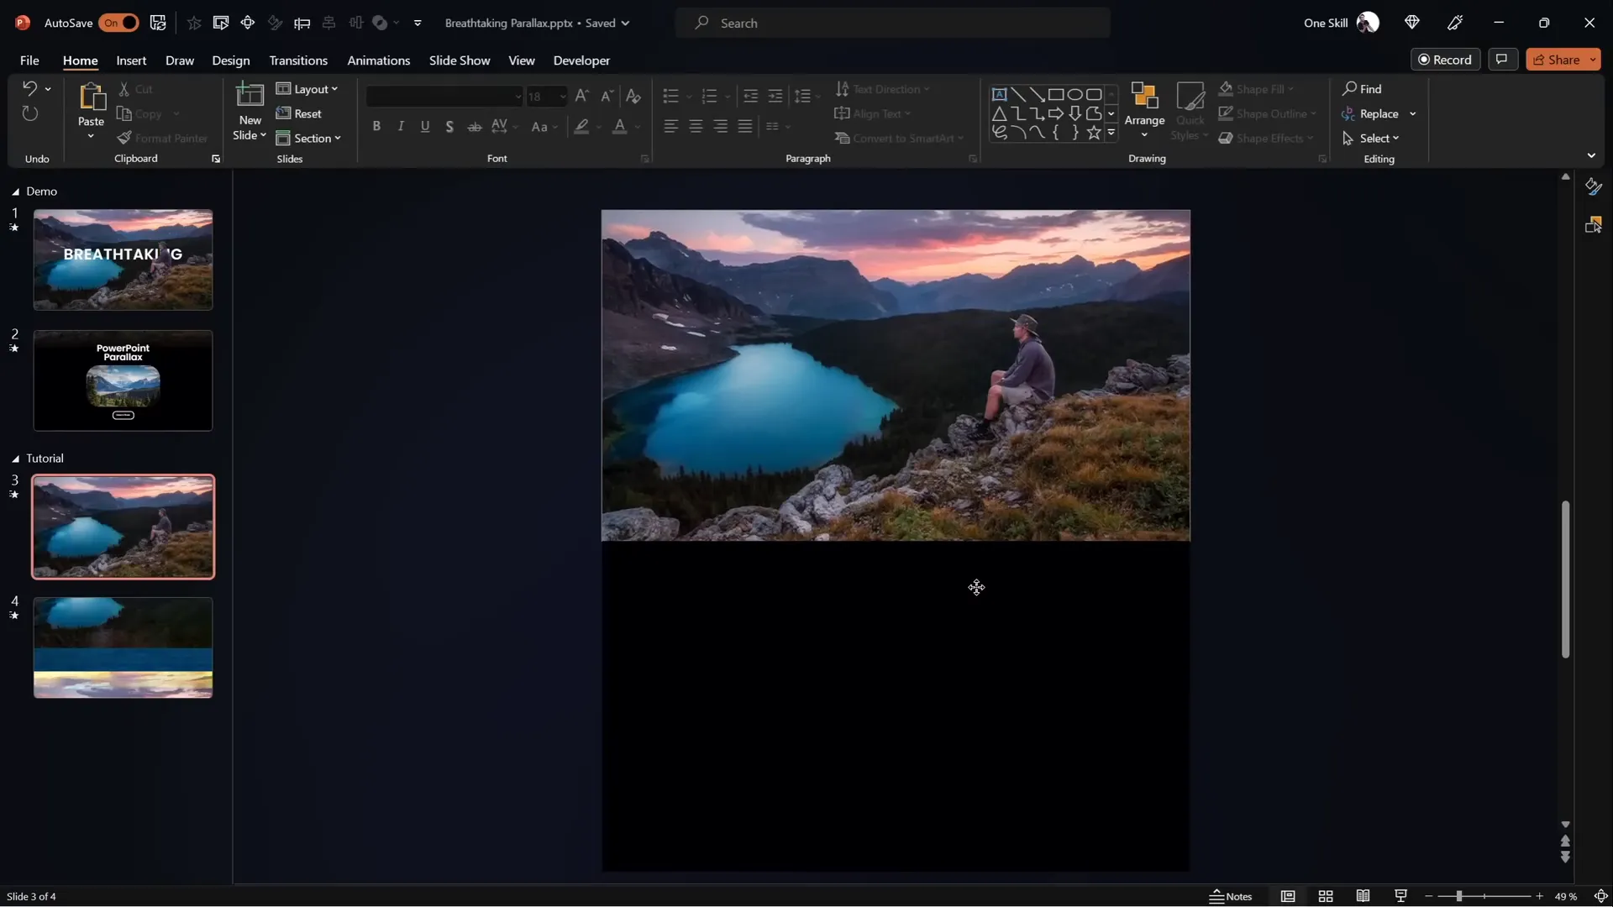Open the Developer ribbon tab

coord(581,60)
